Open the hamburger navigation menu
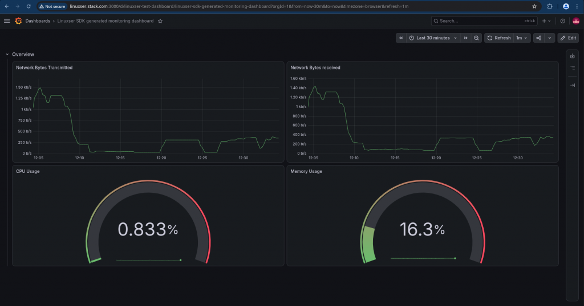 [x=7, y=21]
